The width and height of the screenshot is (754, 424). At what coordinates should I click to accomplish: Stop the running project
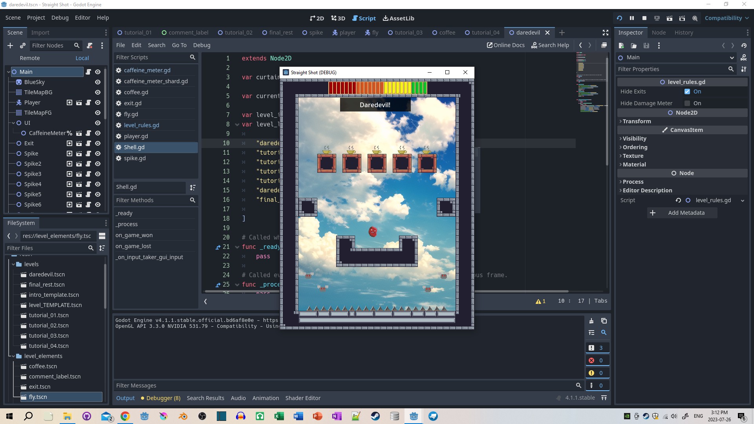644,18
